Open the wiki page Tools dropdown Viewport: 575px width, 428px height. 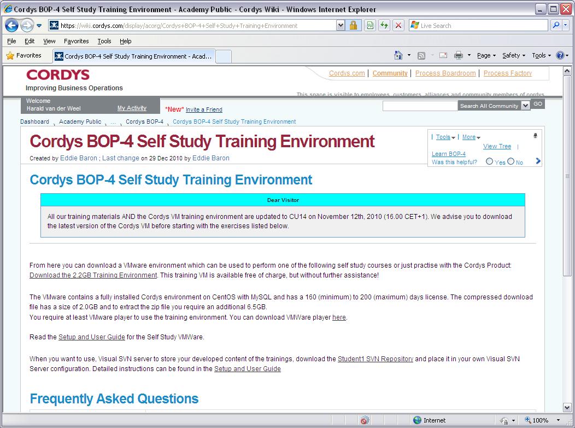pos(445,137)
